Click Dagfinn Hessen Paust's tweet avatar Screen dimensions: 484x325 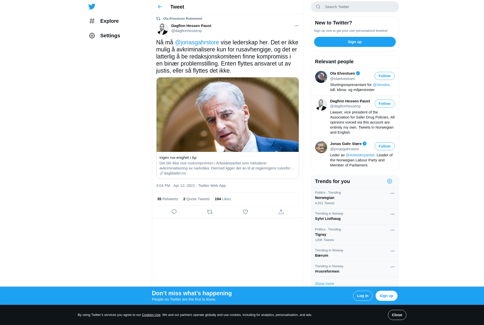click(162, 28)
